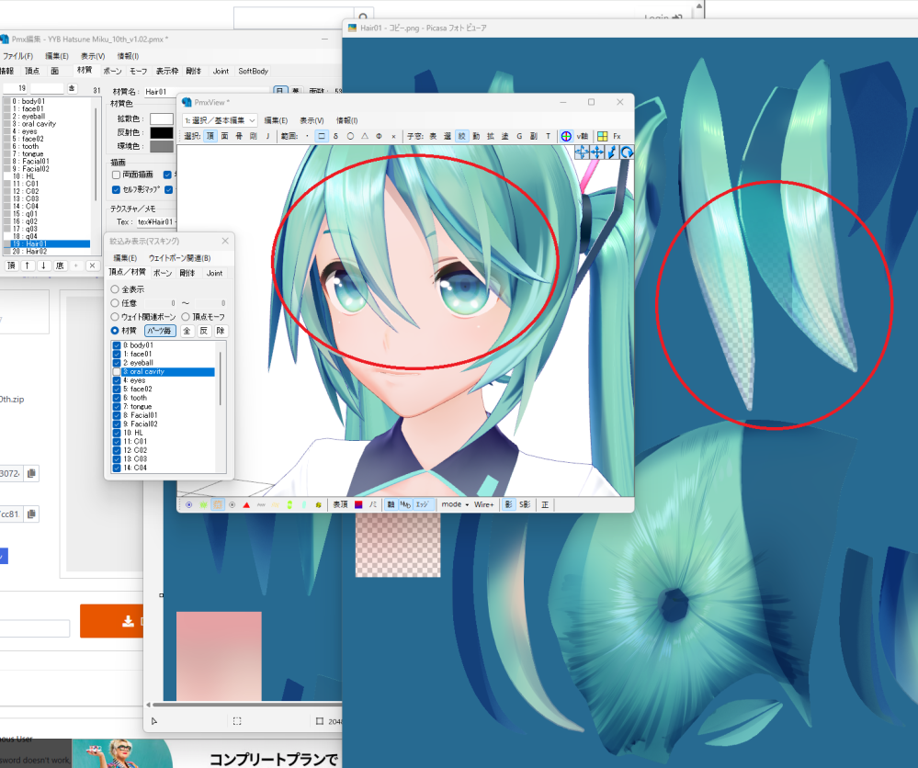This screenshot has height=768, width=918.
Task: Open ウェイトボーン関連(B) menu in masking window
Action: [x=179, y=258]
